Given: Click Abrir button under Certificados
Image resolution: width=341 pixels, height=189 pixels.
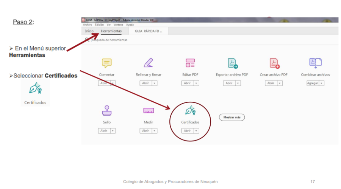Looking at the screenshot, I should (x=188, y=131).
